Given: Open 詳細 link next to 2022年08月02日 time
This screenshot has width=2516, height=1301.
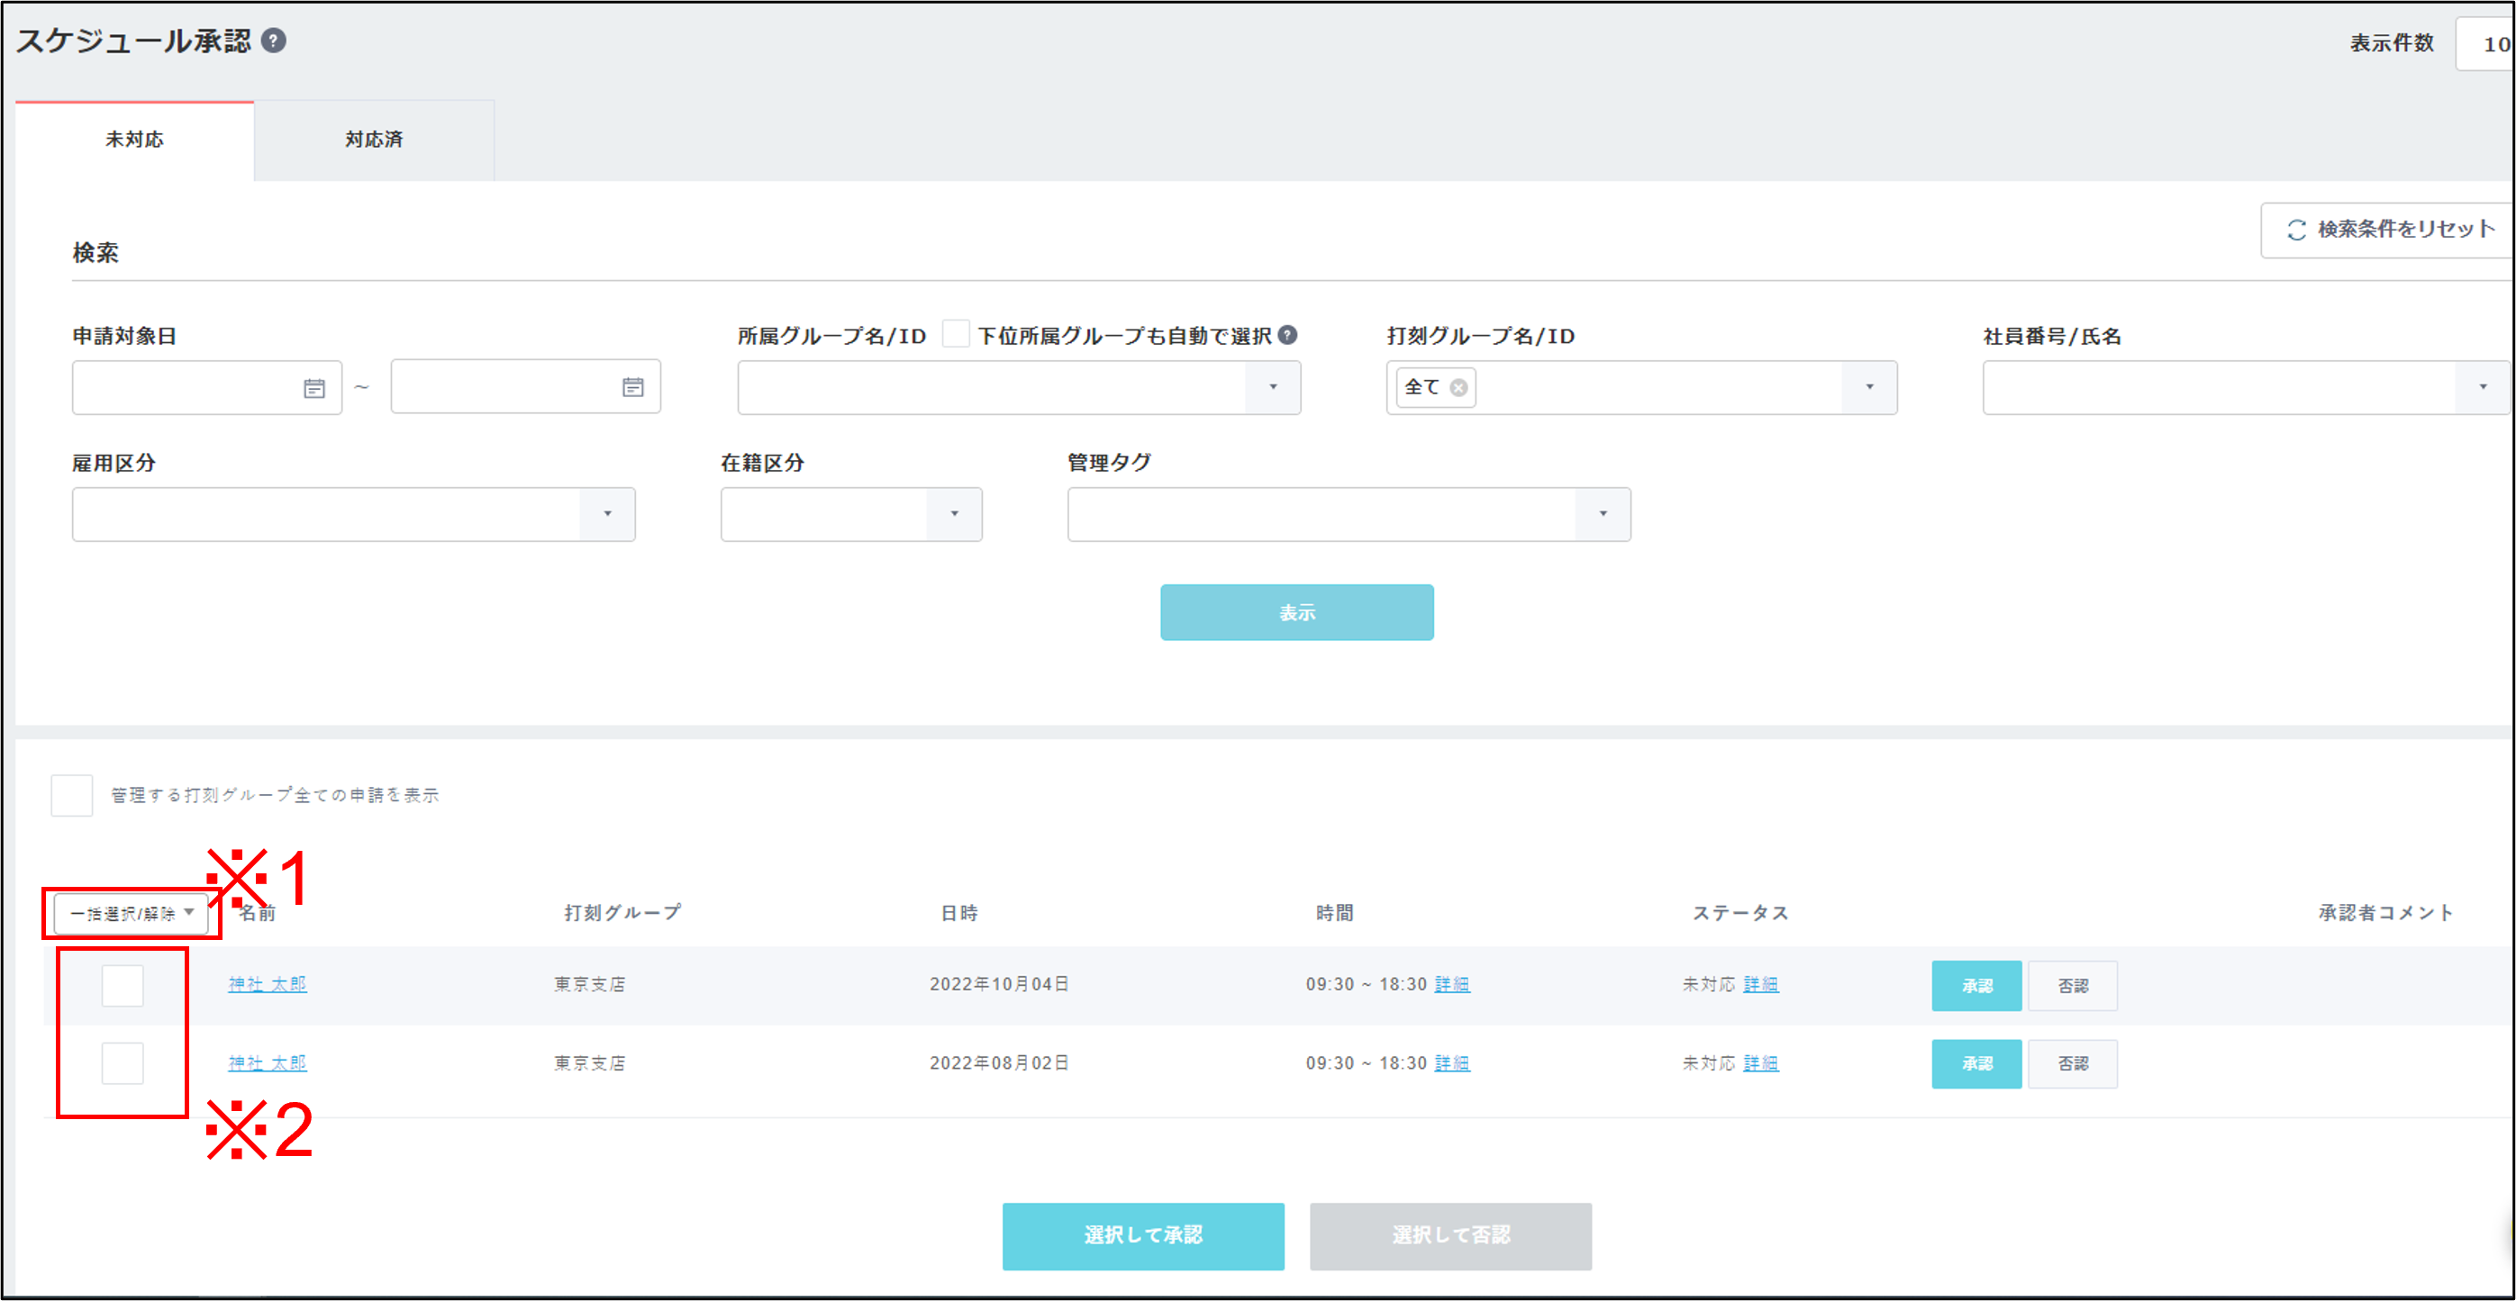Looking at the screenshot, I should (1451, 1062).
